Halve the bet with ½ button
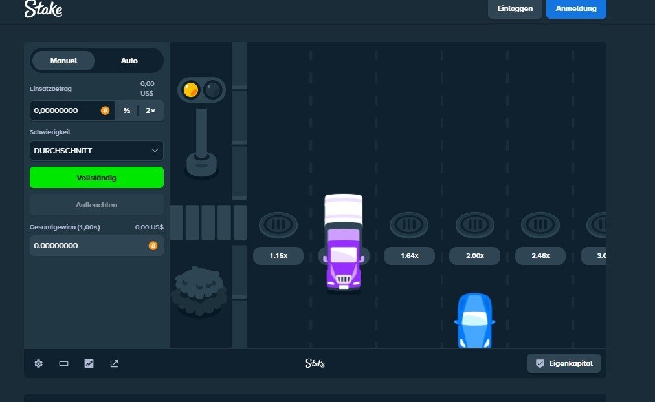The height and width of the screenshot is (402, 655). tap(127, 111)
